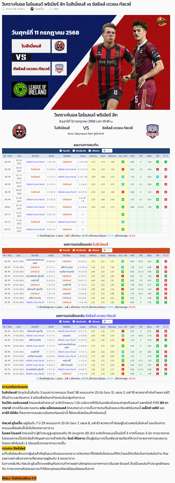Click the 204 view count
This screenshot has width=175, height=483.
pos(56,9)
